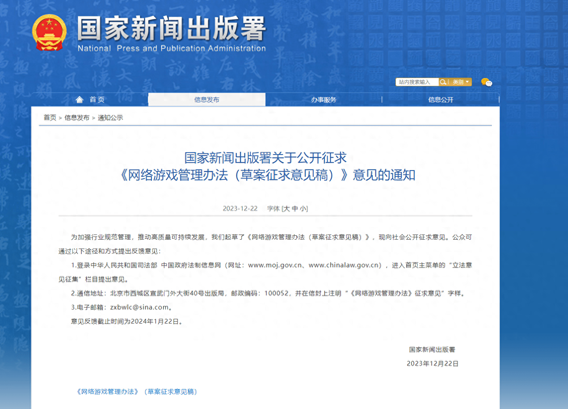This screenshot has height=409, width=568.
Task: Go to the 首页 navigation tab
Action: pos(97,100)
